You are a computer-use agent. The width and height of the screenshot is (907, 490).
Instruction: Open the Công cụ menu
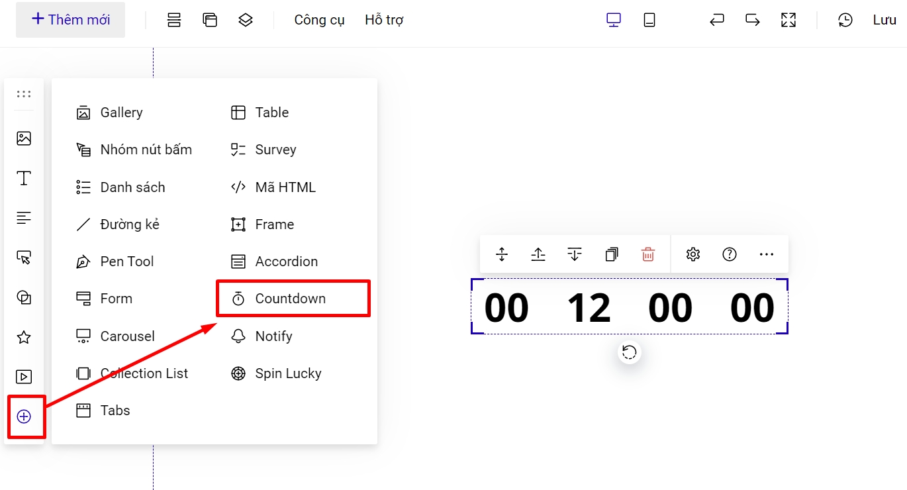click(319, 20)
